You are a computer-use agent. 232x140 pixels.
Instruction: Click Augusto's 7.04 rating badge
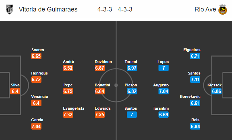(x=163, y=91)
